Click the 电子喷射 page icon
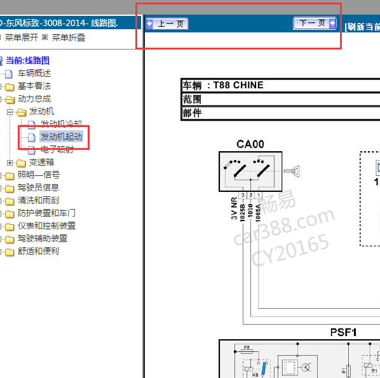The image size is (380, 378). [32, 150]
